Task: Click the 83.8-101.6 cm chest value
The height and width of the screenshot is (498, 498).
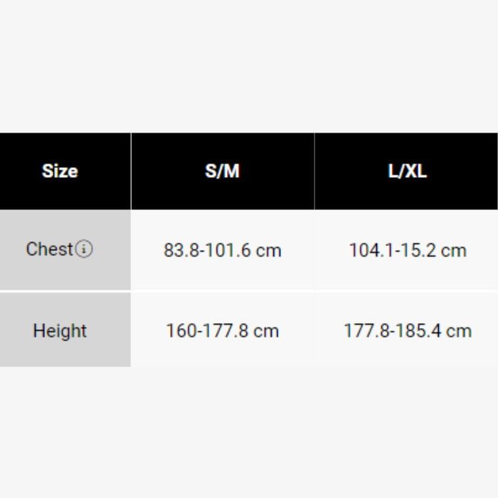Action: point(223,250)
